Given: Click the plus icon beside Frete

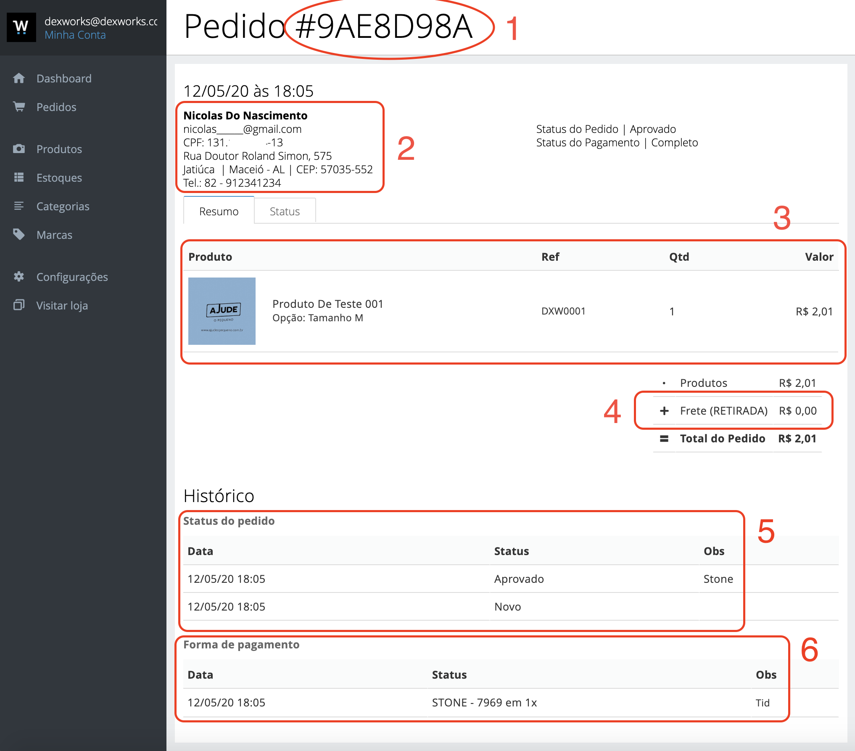Looking at the screenshot, I should tap(664, 411).
